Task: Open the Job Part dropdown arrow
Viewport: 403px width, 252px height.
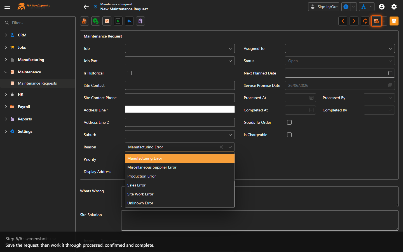Action: click(x=230, y=61)
